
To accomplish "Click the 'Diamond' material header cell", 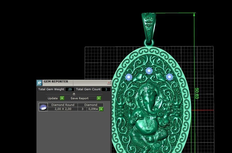I will click(91, 105).
